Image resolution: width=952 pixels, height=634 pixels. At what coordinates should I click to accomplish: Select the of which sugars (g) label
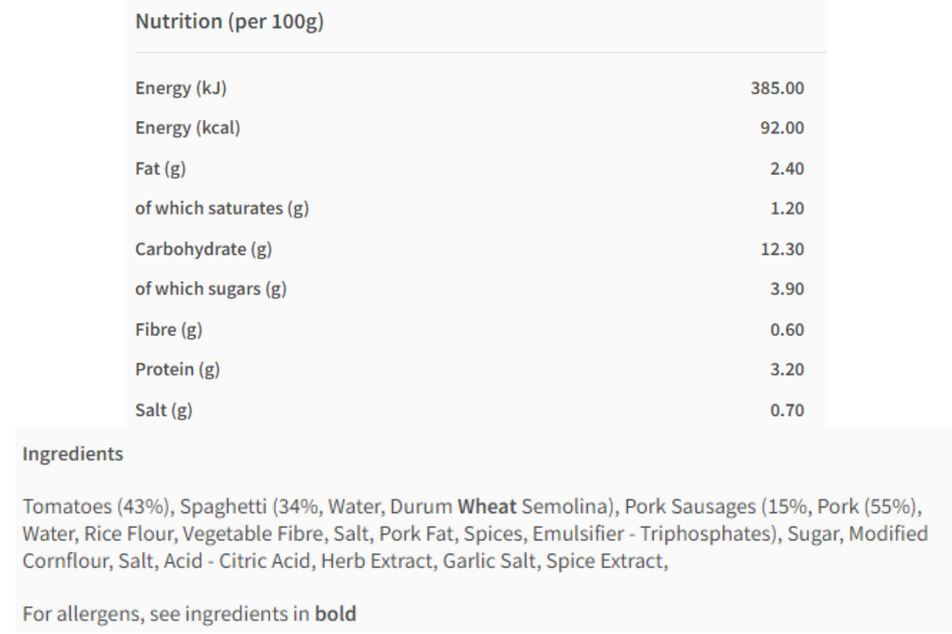click(x=210, y=289)
